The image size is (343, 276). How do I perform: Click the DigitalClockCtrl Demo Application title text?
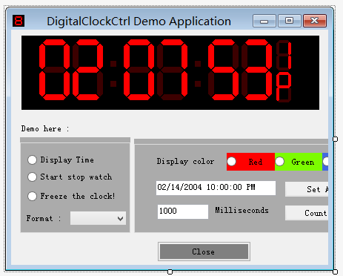point(139,22)
